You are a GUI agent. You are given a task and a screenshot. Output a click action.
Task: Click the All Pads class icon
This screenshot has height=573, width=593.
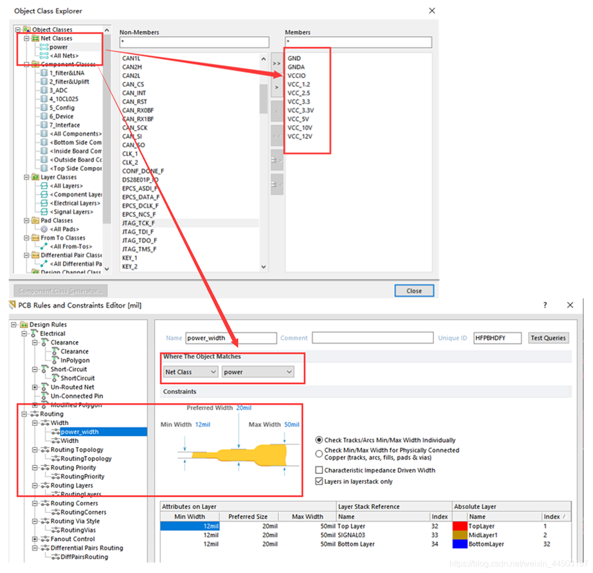pyautogui.click(x=44, y=229)
